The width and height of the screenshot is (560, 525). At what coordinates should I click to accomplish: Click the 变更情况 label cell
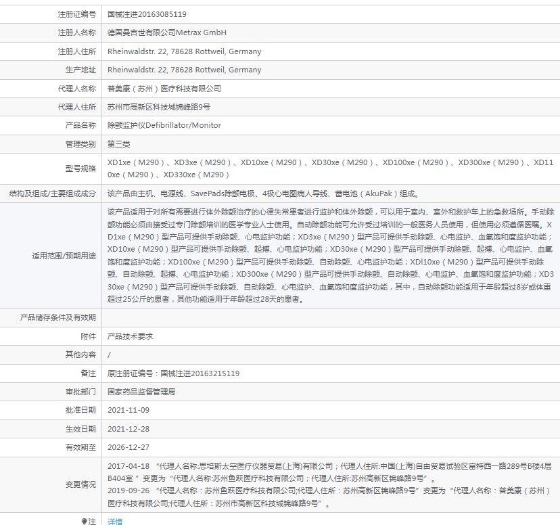[51, 484]
